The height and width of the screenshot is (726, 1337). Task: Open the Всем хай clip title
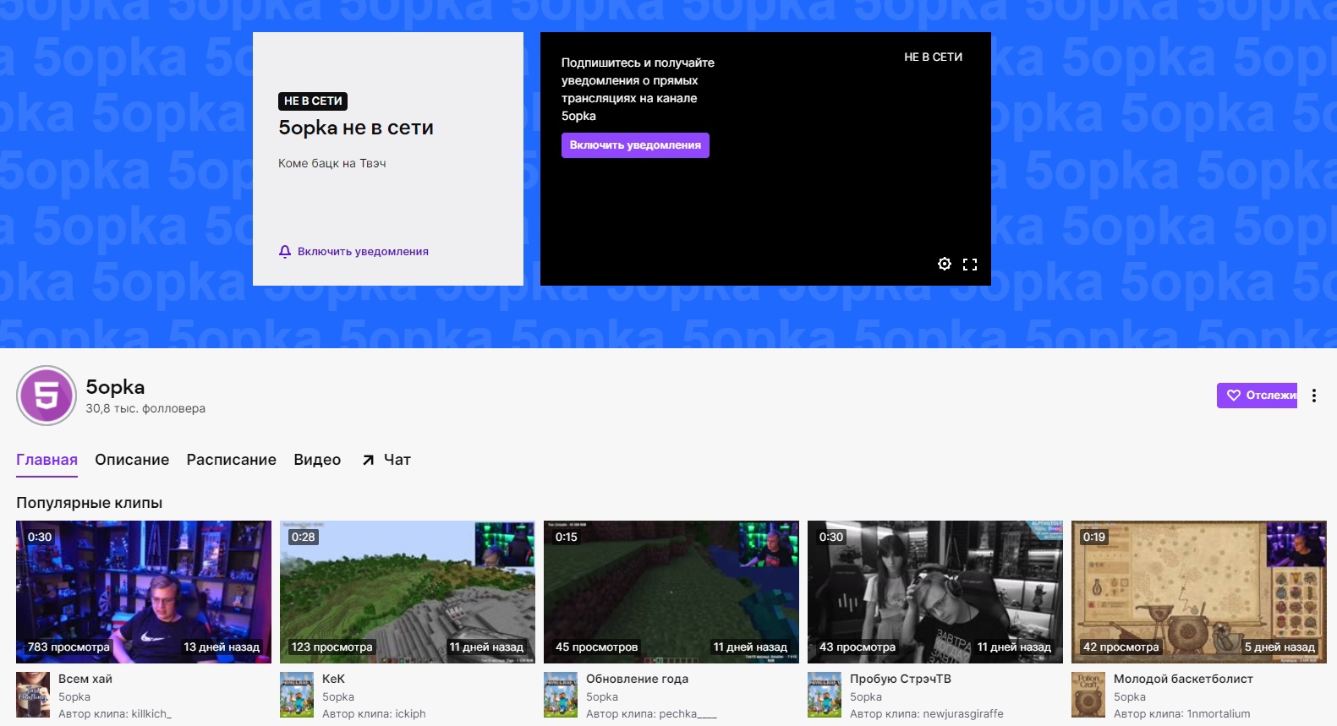(85, 679)
